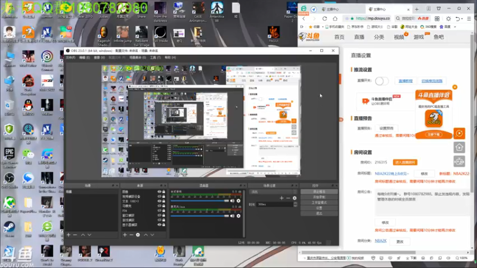477x268 pixels.
Task: Go back with the browser back arrow
Action: pos(304,18)
